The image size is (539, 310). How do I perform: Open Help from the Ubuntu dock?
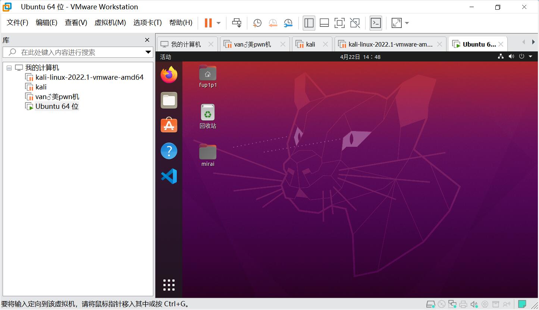tap(169, 151)
